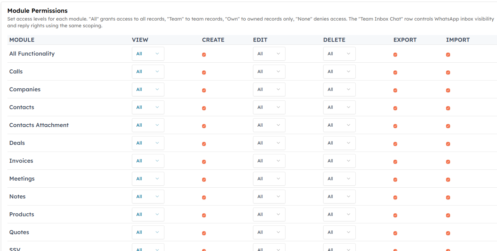
Task: Open the Edit dropdown for Quotes
Action: point(269,232)
